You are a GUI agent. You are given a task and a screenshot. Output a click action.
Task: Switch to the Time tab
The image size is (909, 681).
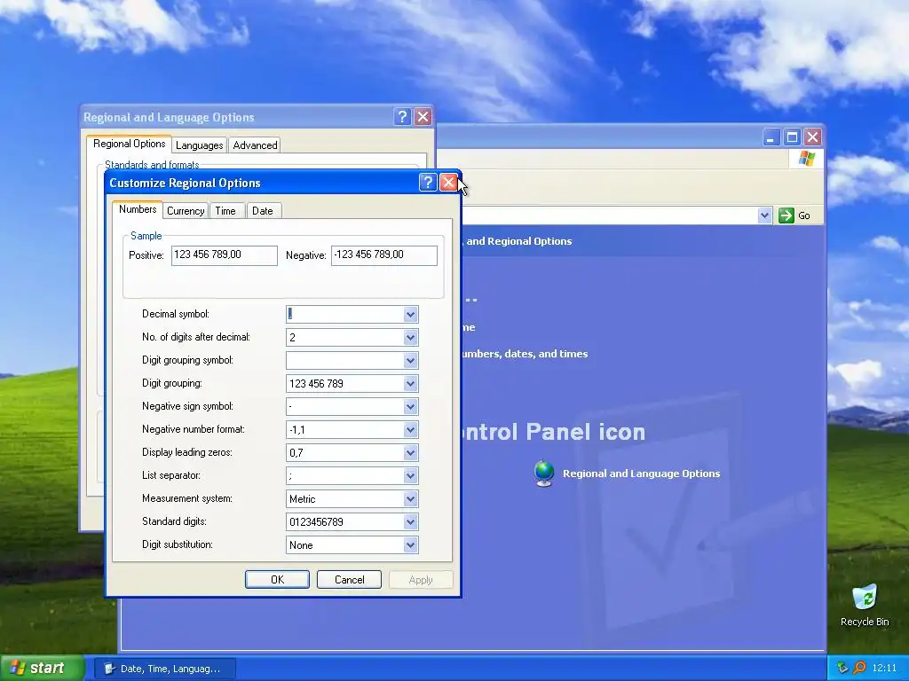tap(225, 211)
